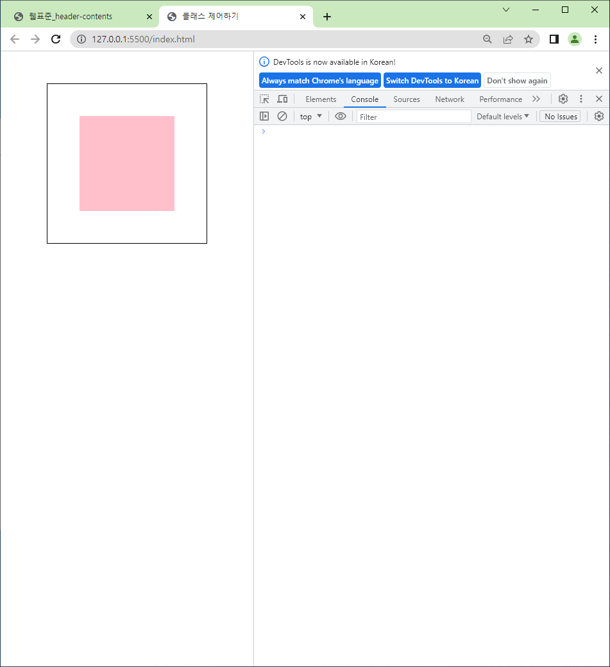Image resolution: width=610 pixels, height=667 pixels.
Task: Open a new browser tab
Action: 326,17
